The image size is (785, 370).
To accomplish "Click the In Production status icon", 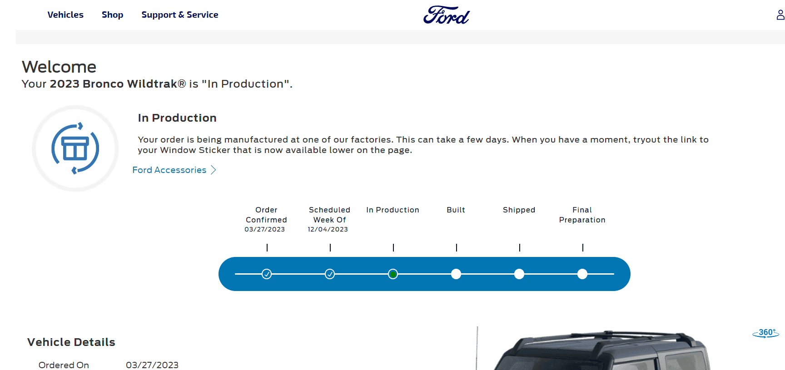I will click(x=75, y=148).
